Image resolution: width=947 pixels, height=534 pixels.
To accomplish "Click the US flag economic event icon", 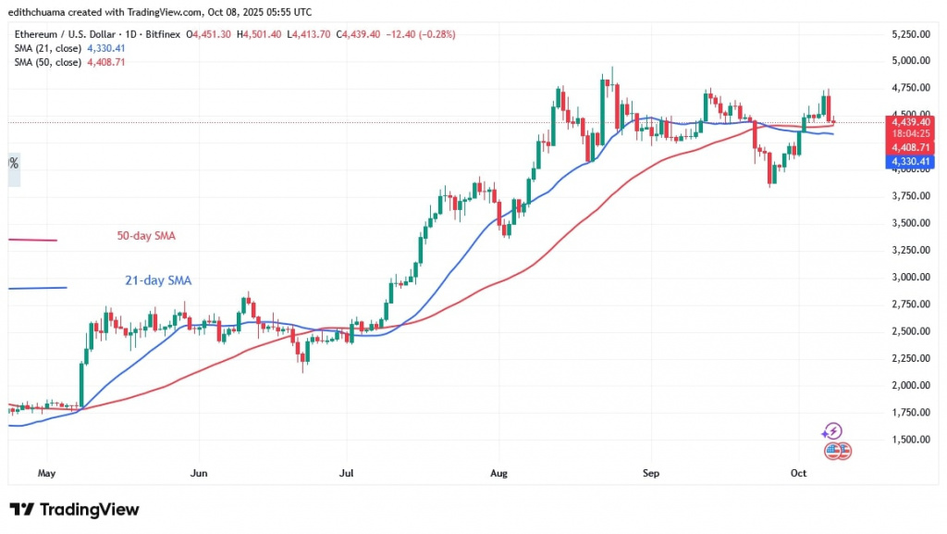I will pos(835,451).
